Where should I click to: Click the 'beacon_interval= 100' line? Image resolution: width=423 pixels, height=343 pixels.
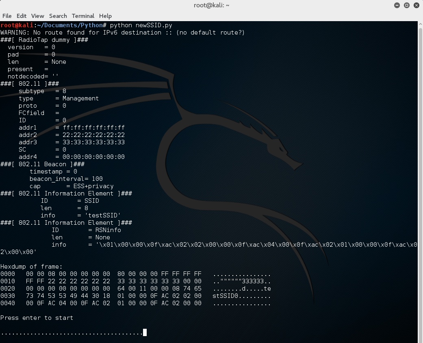[x=66, y=179]
